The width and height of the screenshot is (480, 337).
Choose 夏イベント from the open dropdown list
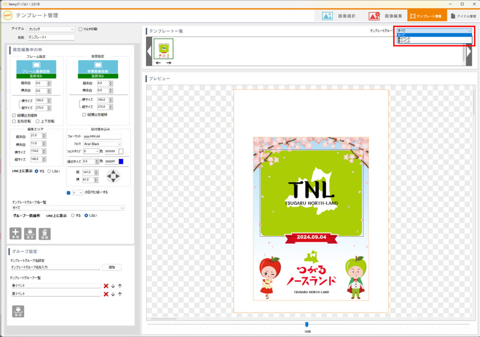coord(404,42)
